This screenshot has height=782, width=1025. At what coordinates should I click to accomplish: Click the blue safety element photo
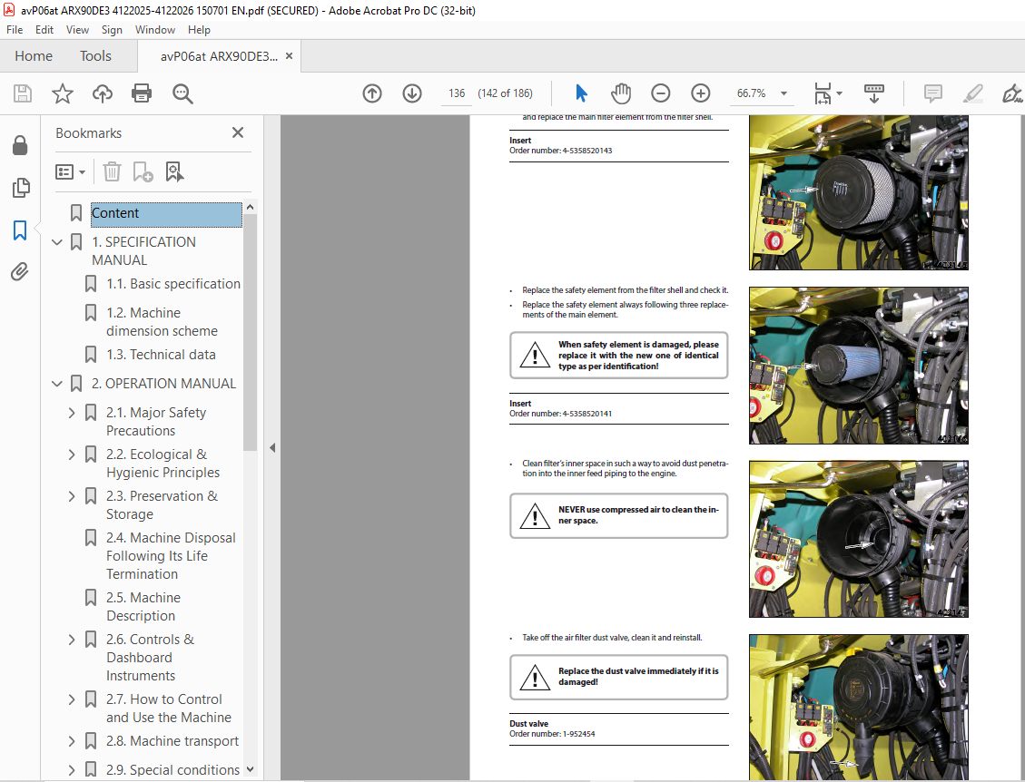(858, 366)
